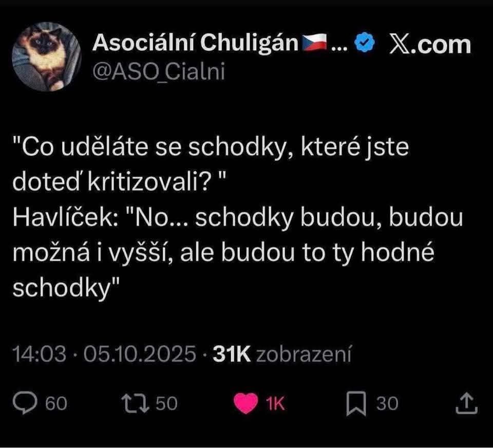This screenshot has height=448, width=493.
Task: Click the bookmark count 30
Action: tap(387, 403)
